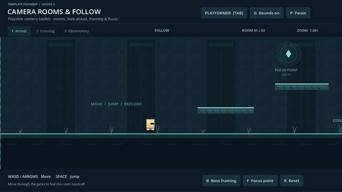Activate the F Focus point button
Image resolution: width=342 pixels, height=192 pixels.
tap(260, 181)
